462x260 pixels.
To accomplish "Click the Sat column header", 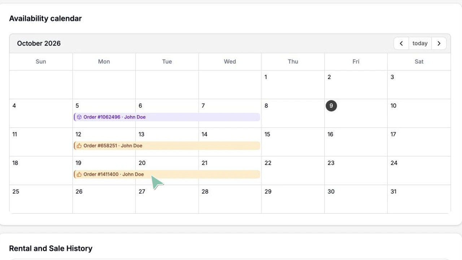I will coord(419,61).
